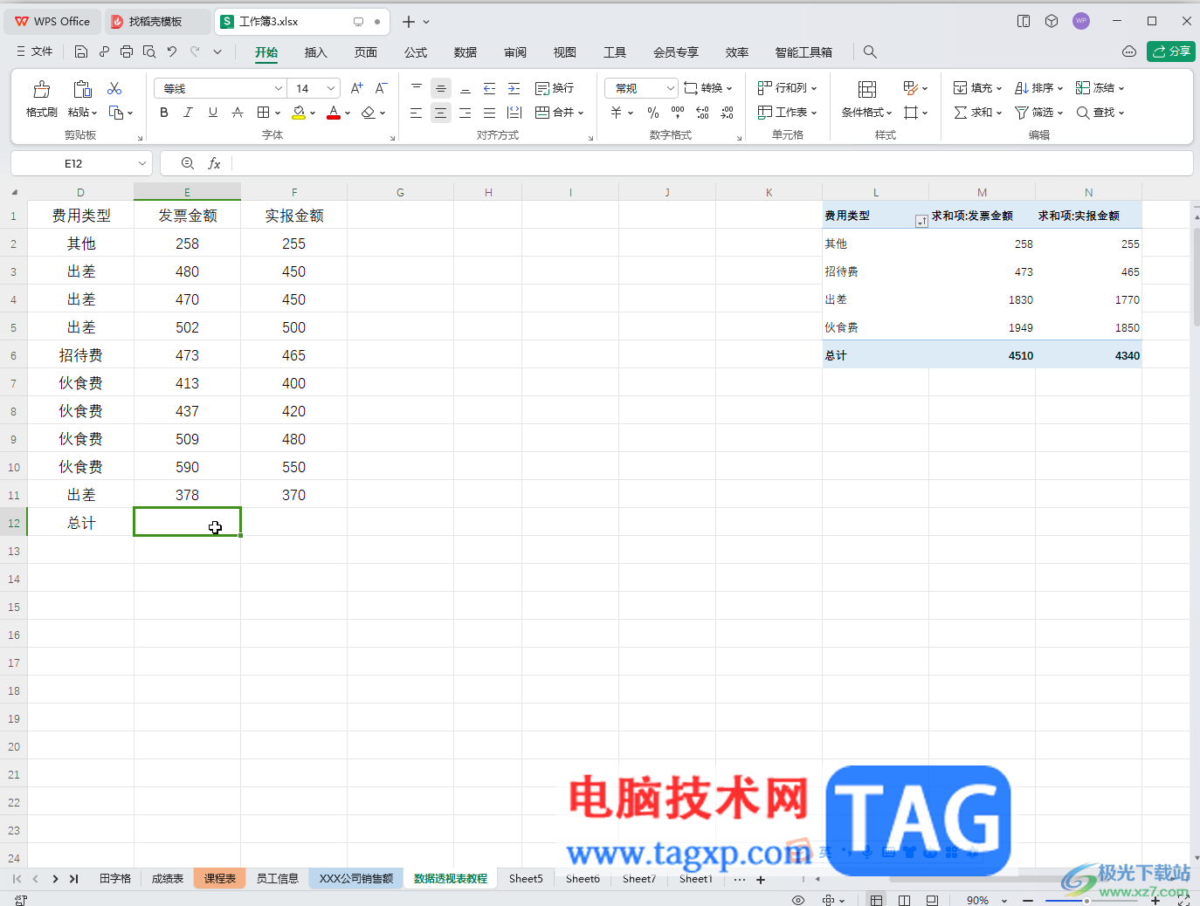Screen dimensions: 1200x906
Task: Toggle middle vertical alignment
Action: (x=441, y=88)
